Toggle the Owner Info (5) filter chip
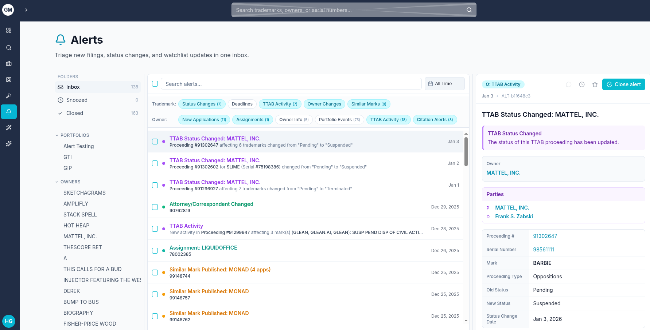Screen dimensions: 650x330 [294, 120]
